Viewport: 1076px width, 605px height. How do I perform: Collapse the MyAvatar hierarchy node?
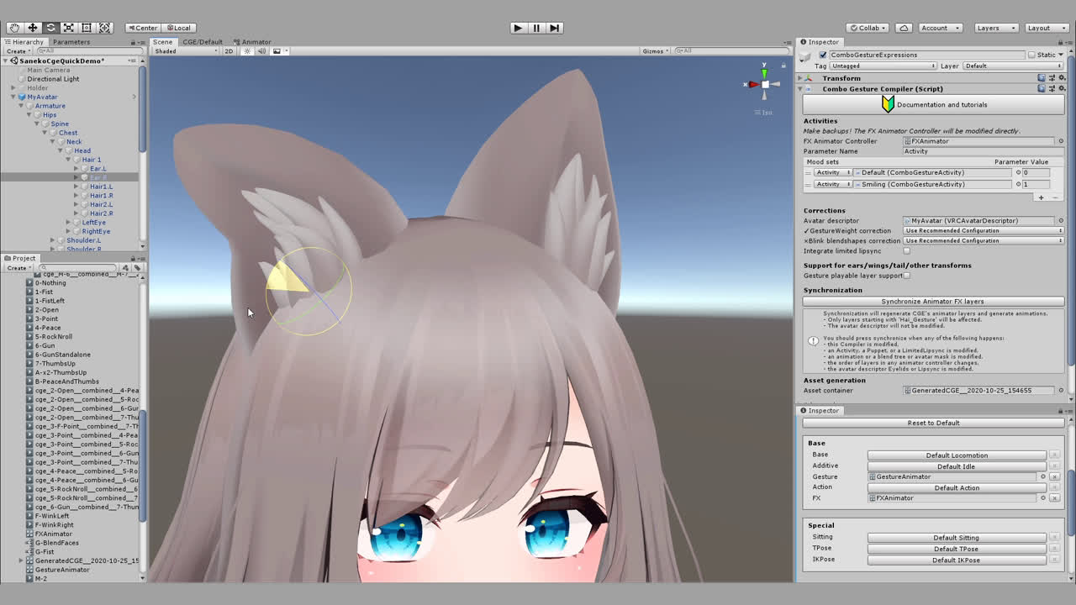click(x=13, y=97)
